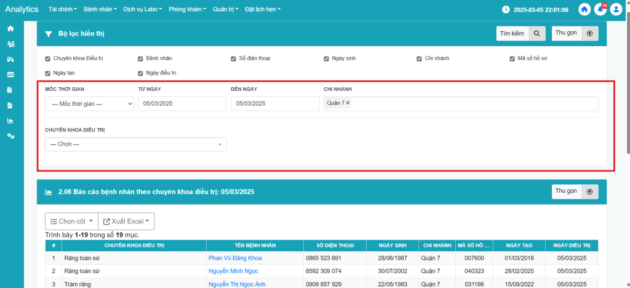Open the Chọn cột dropdown
This screenshot has width=630, height=288.
click(x=71, y=221)
